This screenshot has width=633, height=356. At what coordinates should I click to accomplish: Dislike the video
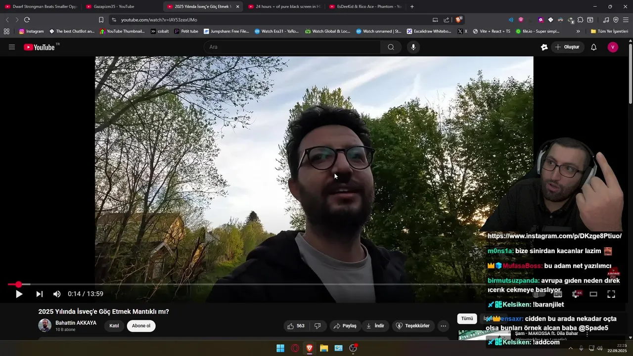(317, 326)
